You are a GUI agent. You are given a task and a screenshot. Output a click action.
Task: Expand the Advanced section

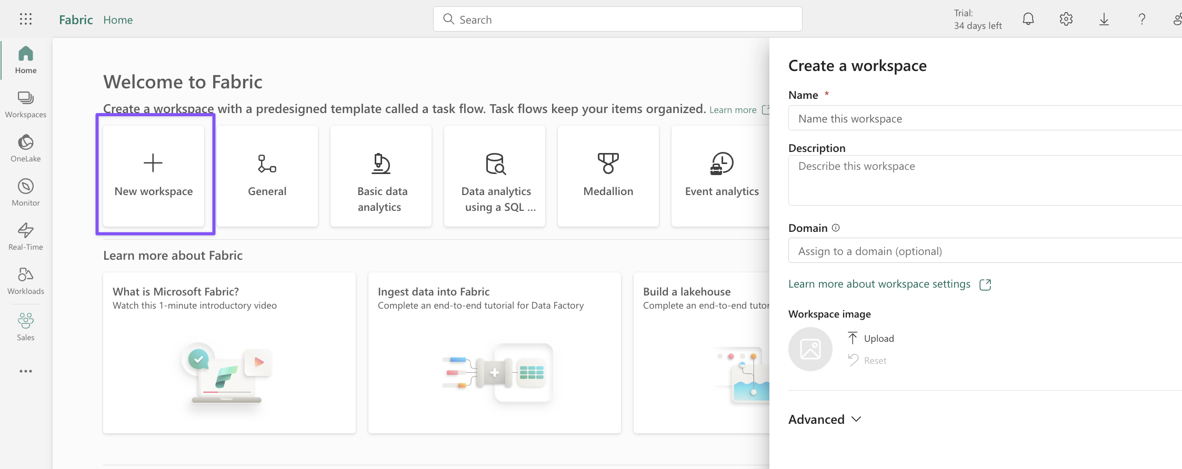point(825,420)
